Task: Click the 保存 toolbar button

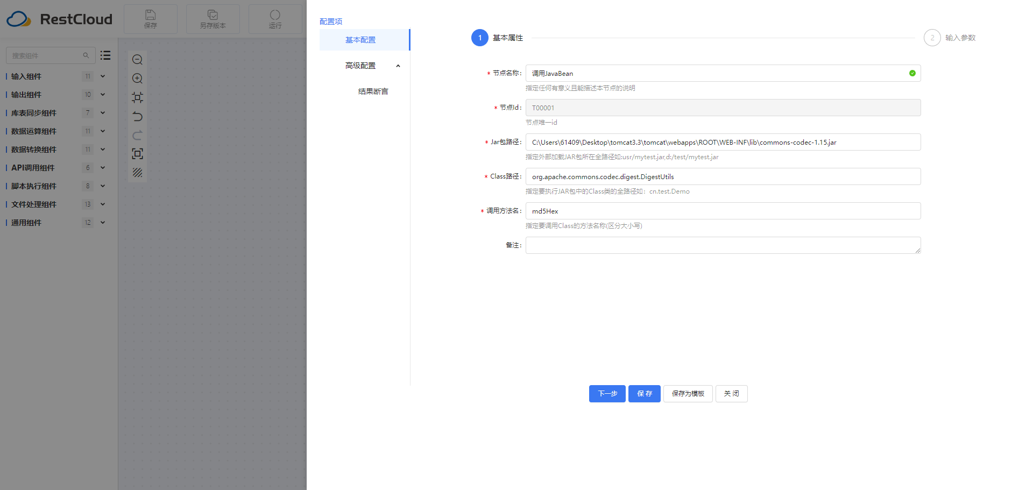Action: (x=151, y=19)
